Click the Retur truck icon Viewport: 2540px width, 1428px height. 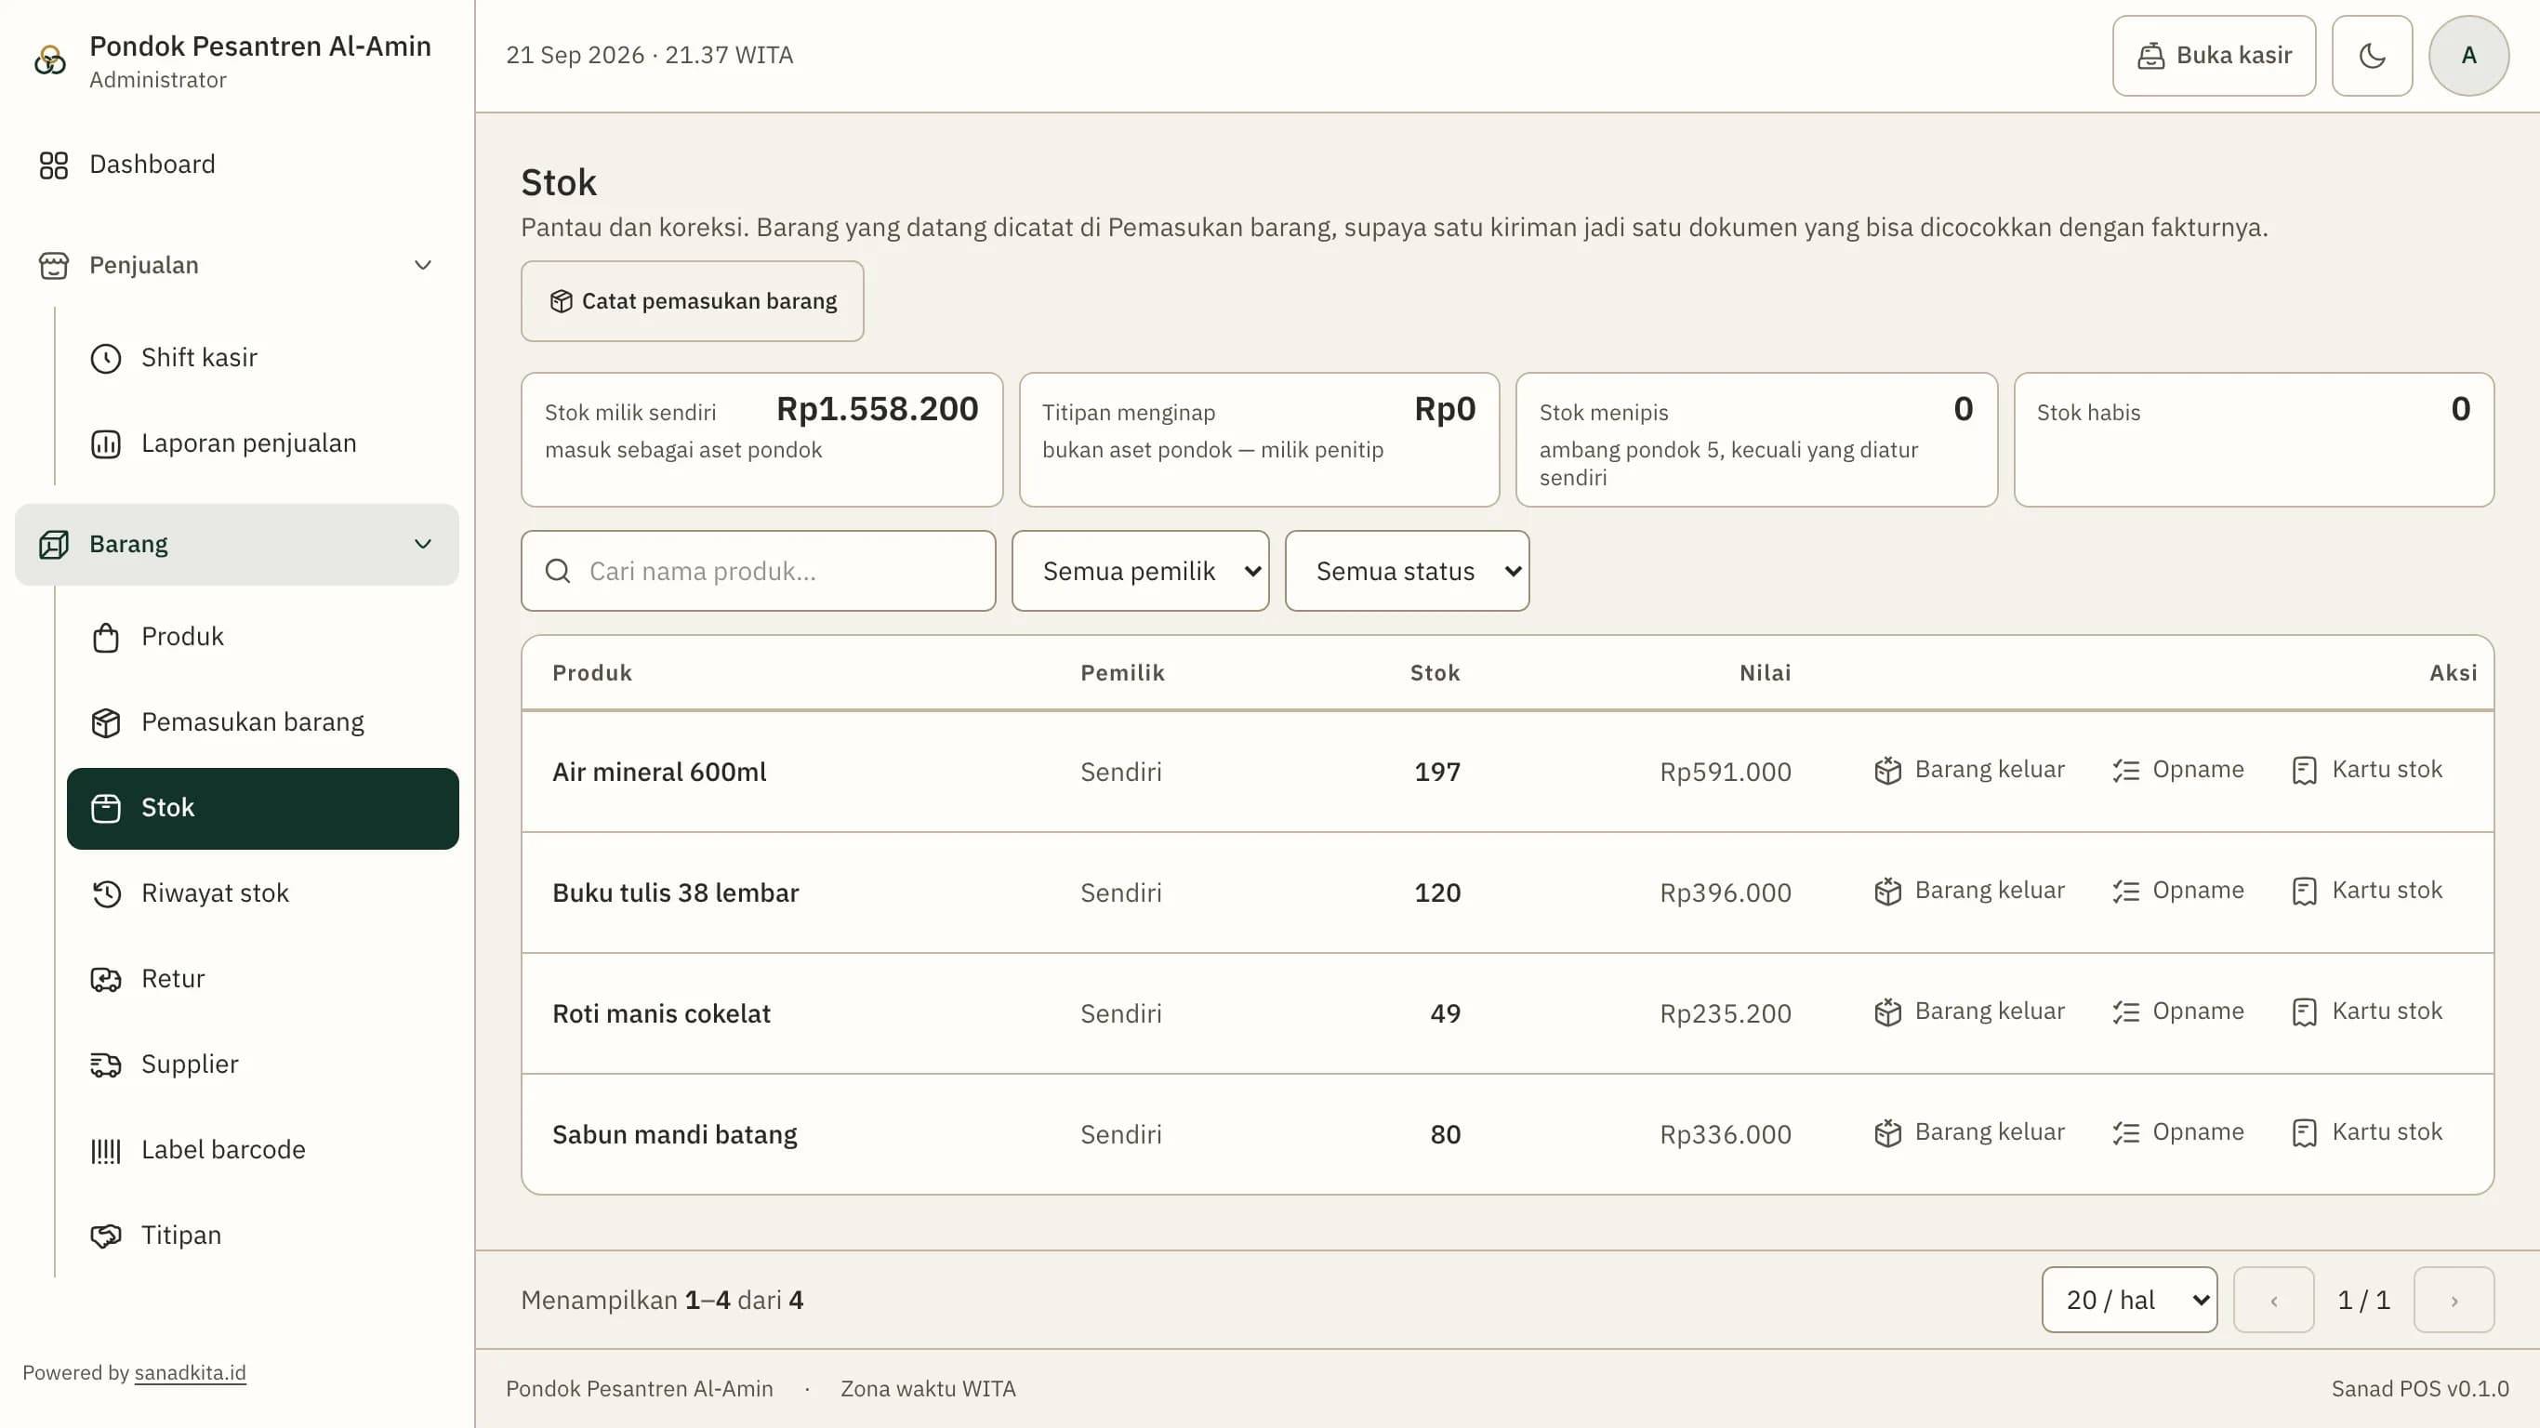(105, 979)
